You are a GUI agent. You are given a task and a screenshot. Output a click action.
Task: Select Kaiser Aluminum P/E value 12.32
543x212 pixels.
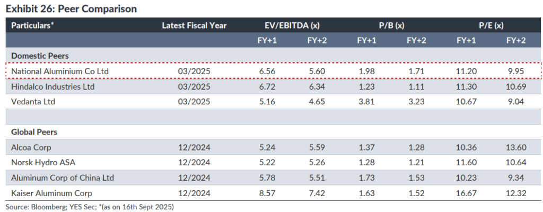pyautogui.click(x=515, y=193)
